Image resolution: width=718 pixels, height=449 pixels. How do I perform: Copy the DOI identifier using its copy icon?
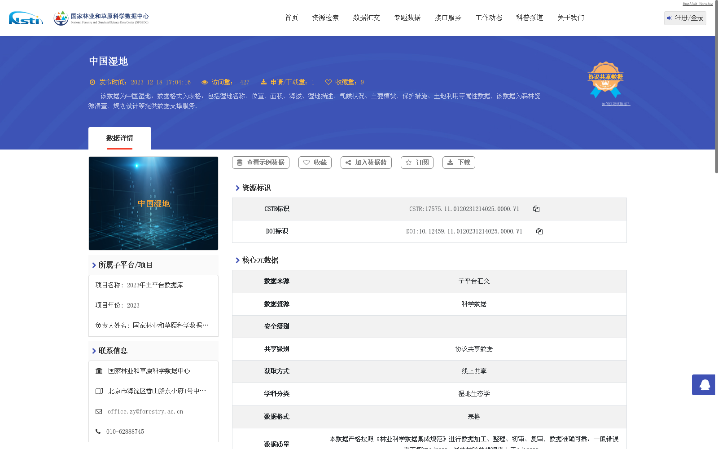pos(539,231)
